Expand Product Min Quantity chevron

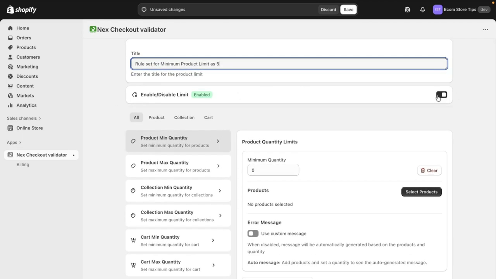(x=218, y=141)
